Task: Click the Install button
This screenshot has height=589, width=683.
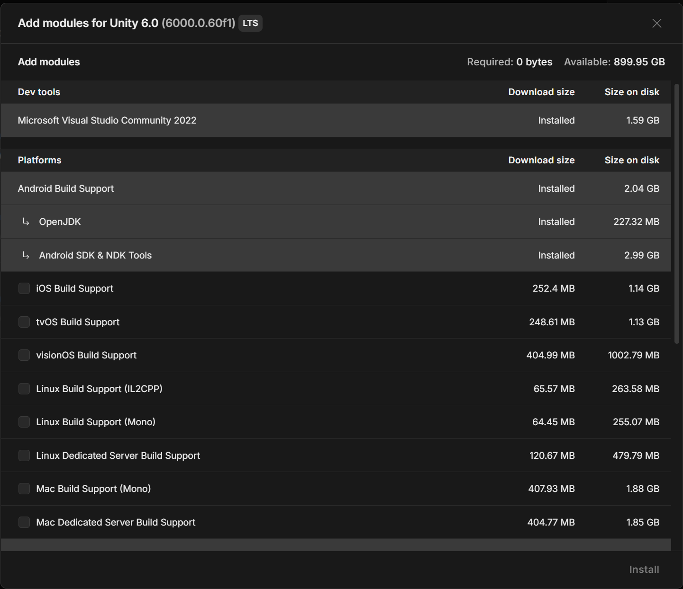Action: coord(644,570)
